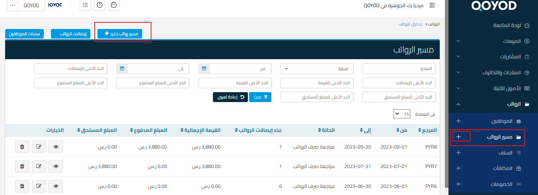538x195 pixels.
Task: Add new payroll via plus next to مسير الرواتب
Action: tap(458, 137)
